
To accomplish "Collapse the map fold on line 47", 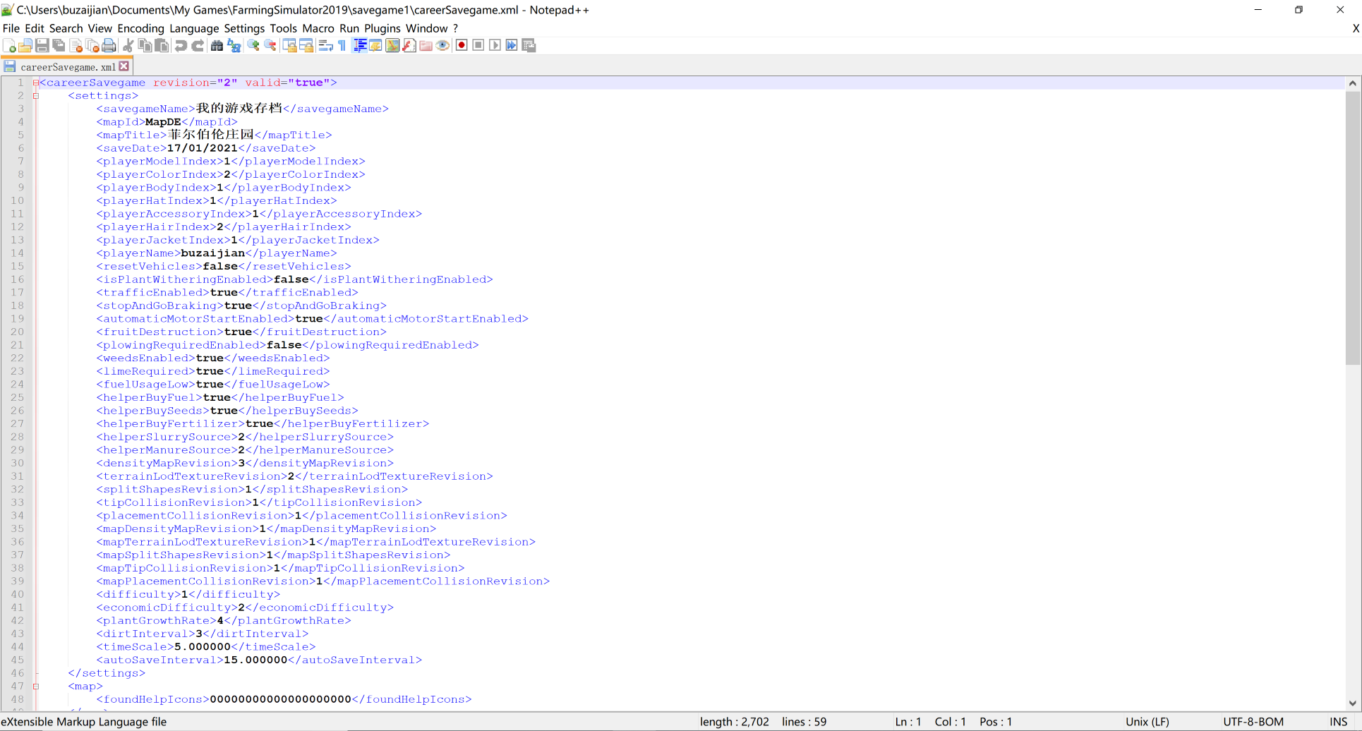I will click(36, 687).
